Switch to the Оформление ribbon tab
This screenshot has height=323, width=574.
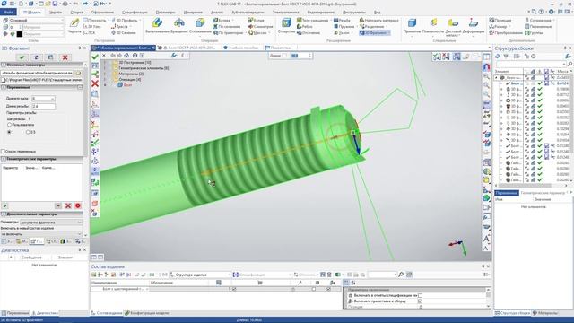point(102,12)
